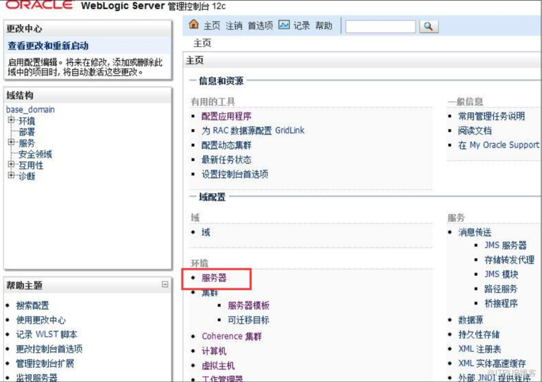Select base_domain in domain structure
The height and width of the screenshot is (382, 542).
30,110
